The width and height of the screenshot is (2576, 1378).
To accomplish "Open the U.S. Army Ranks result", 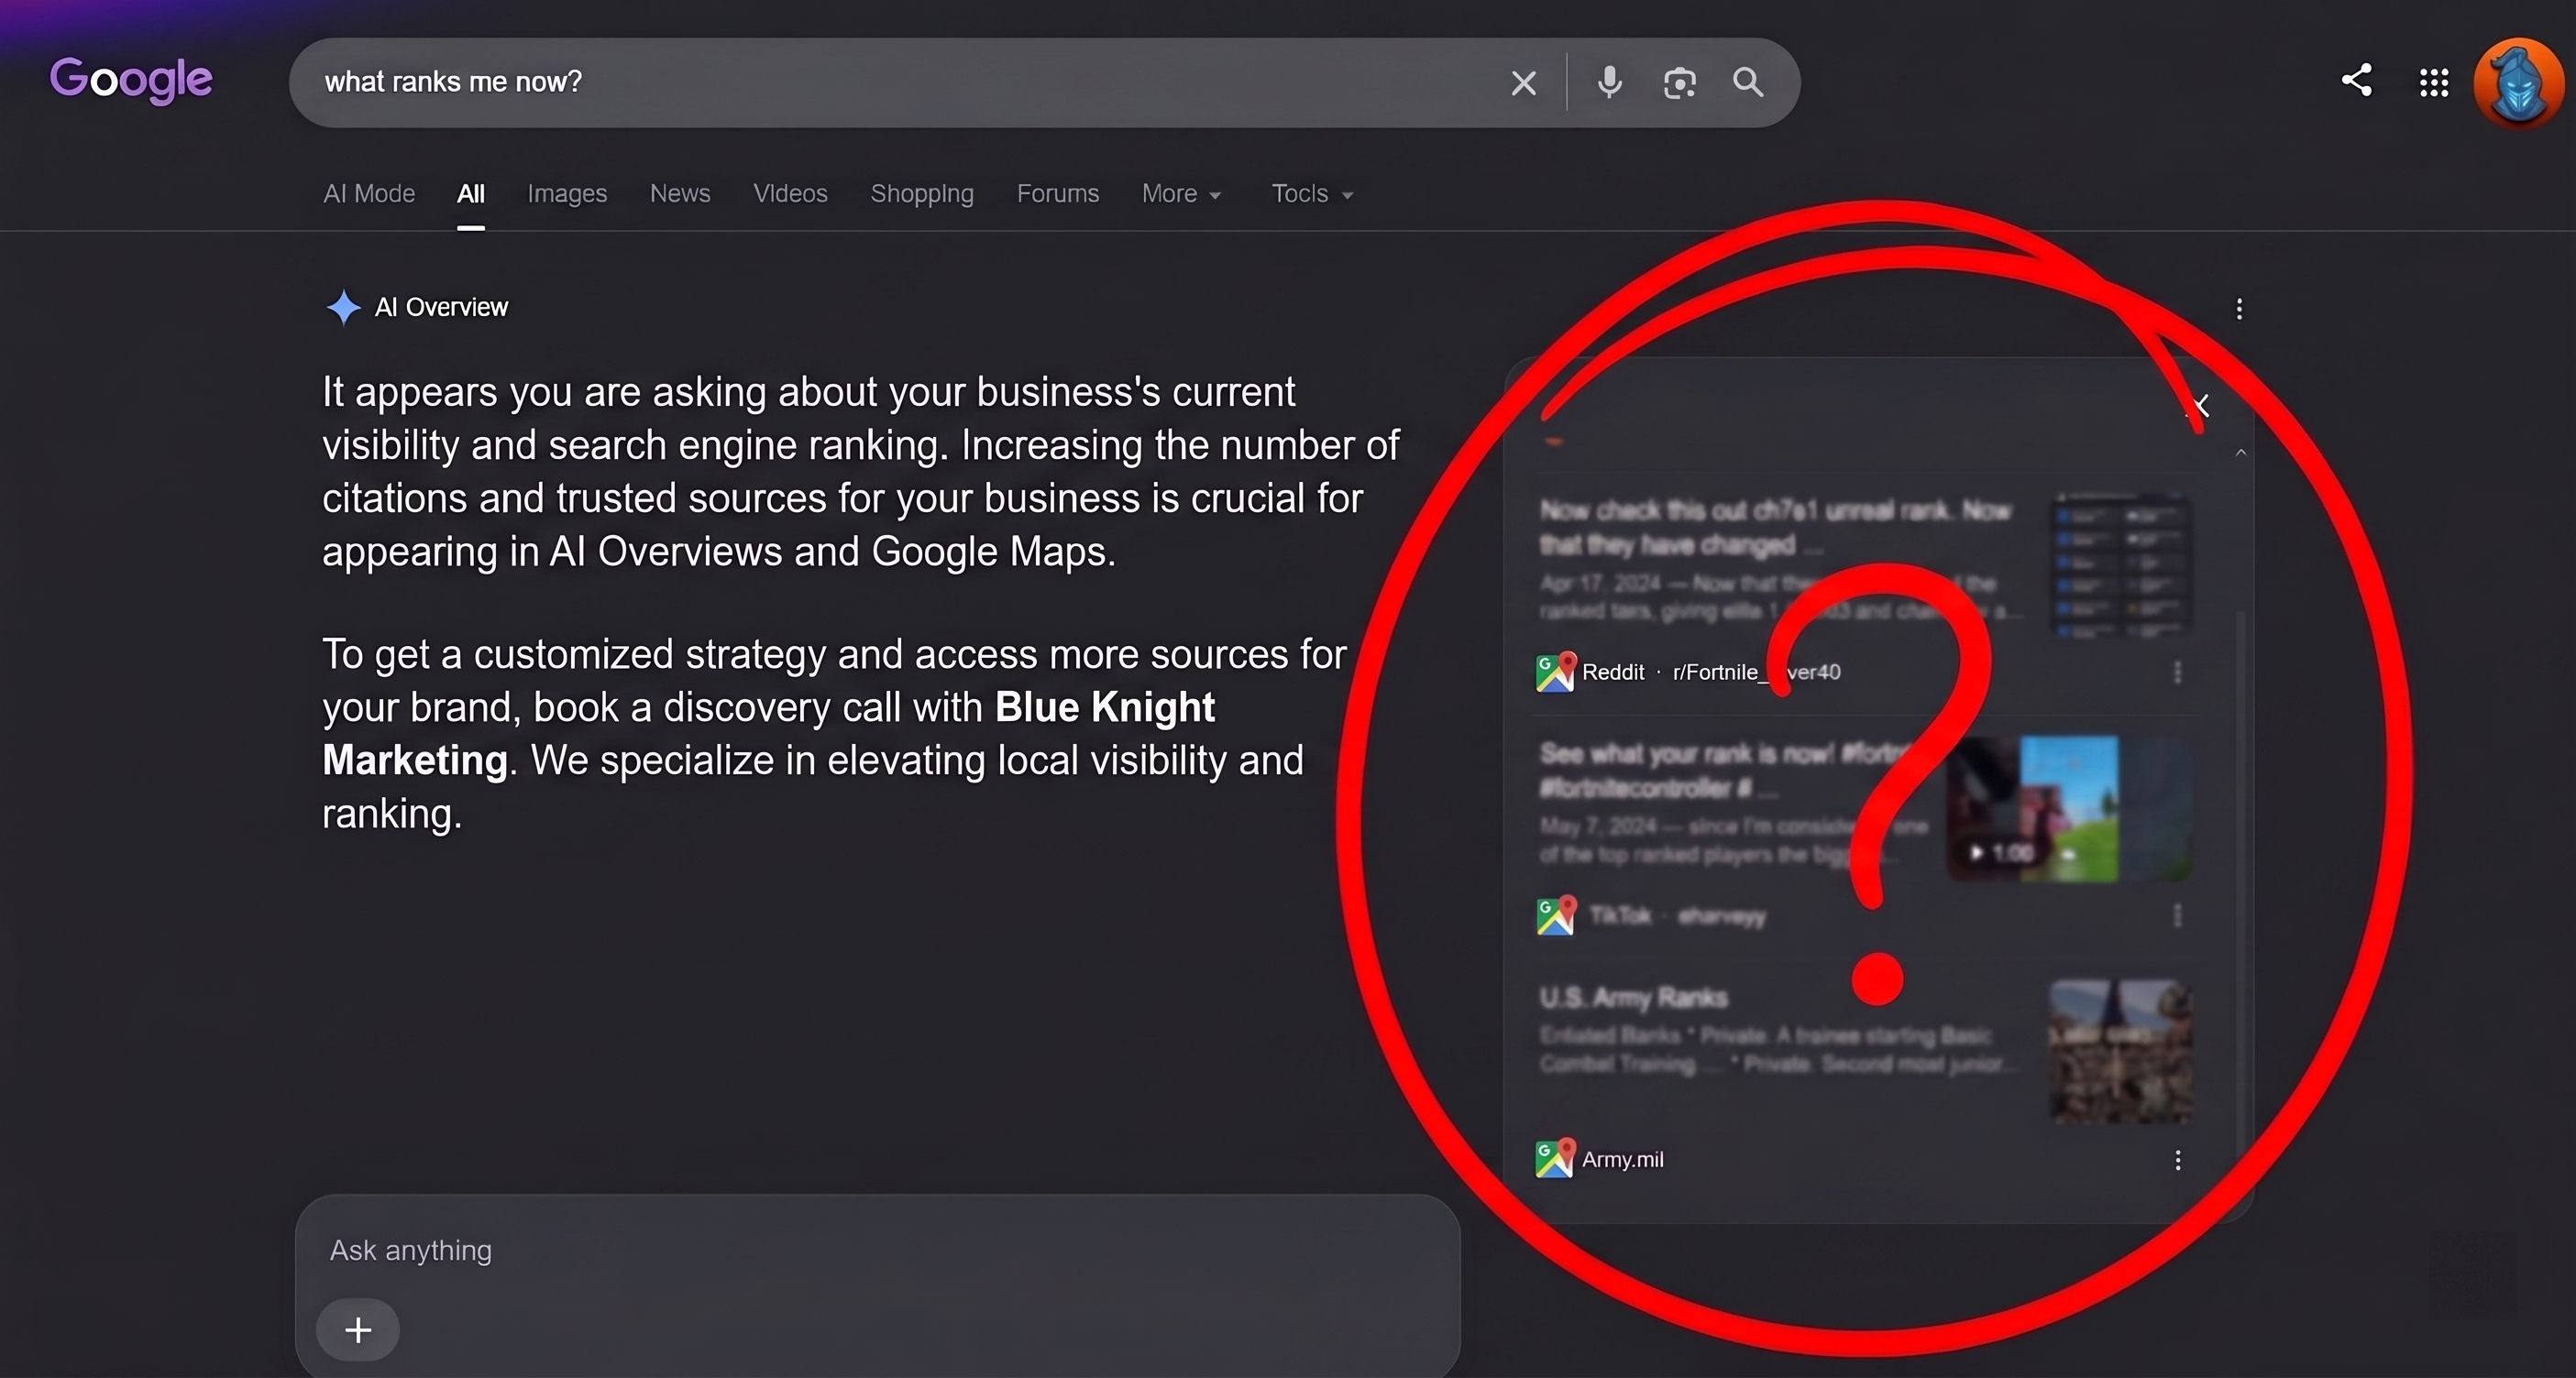I will coord(1633,997).
